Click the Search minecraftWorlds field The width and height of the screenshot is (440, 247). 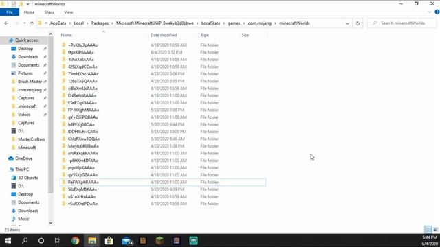[x=402, y=23]
